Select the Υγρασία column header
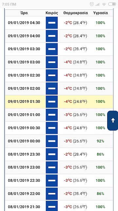The width and height of the screenshot is (118, 211). (x=101, y=13)
